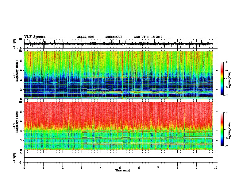Click the "start UT = 15:20:0" text
Screen dimensions: 243x188
(x=148, y=37)
